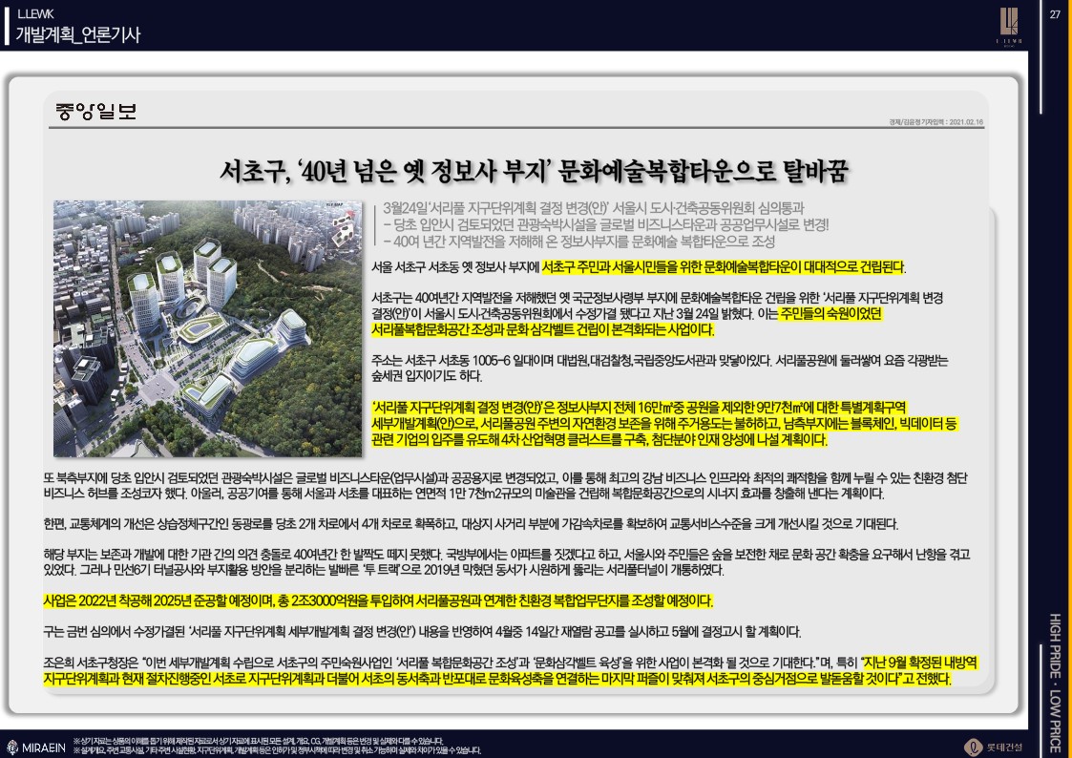Viewport: 1072px width, 758px height.
Task: Click the paragraph about 주소는 서초구 서초동 1005-6
Action: pyautogui.click(x=659, y=368)
